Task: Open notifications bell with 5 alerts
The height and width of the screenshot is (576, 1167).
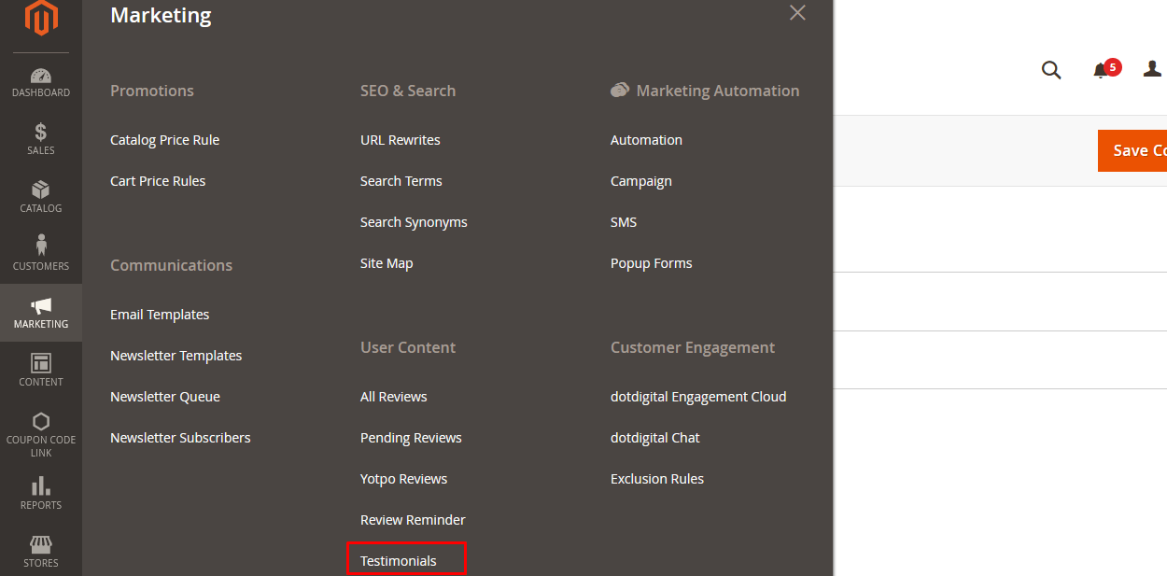Action: click(x=1103, y=70)
